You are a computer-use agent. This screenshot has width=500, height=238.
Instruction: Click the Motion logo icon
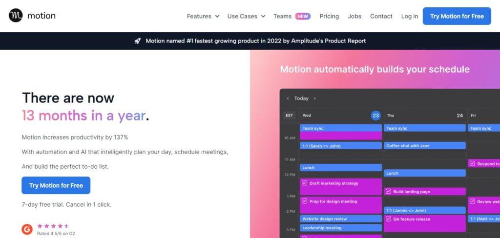16,15
